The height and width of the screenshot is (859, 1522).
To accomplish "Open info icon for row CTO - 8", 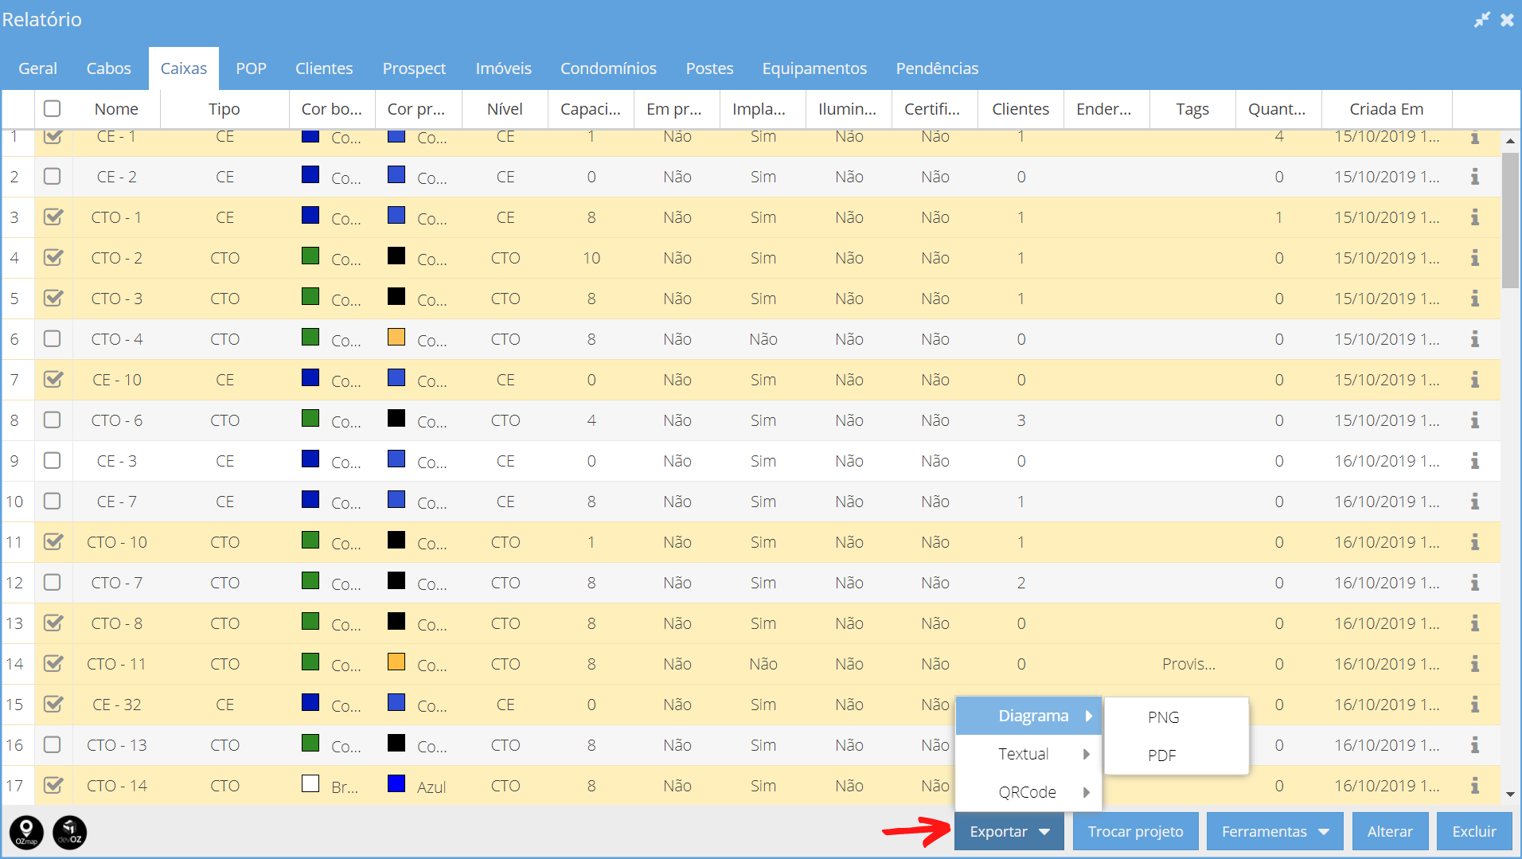I will point(1475,623).
